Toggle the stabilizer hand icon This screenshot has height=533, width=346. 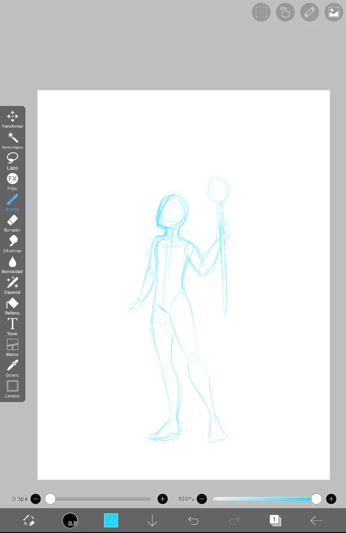coord(286,12)
